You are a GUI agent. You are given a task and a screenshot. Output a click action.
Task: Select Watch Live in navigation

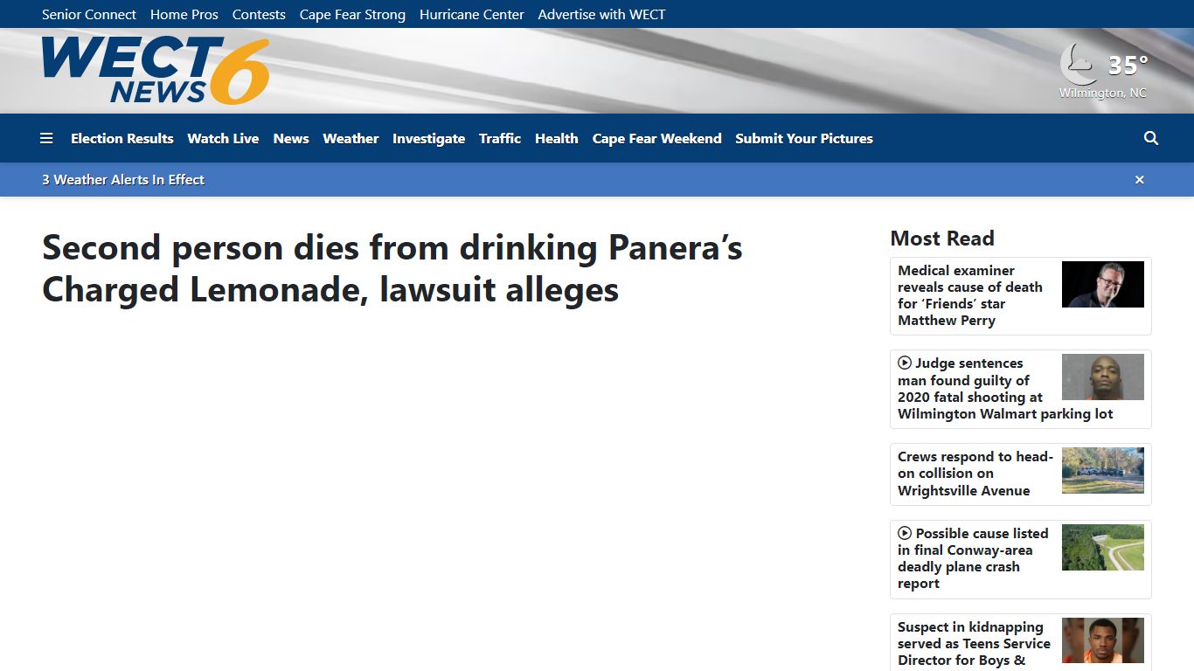pos(223,138)
